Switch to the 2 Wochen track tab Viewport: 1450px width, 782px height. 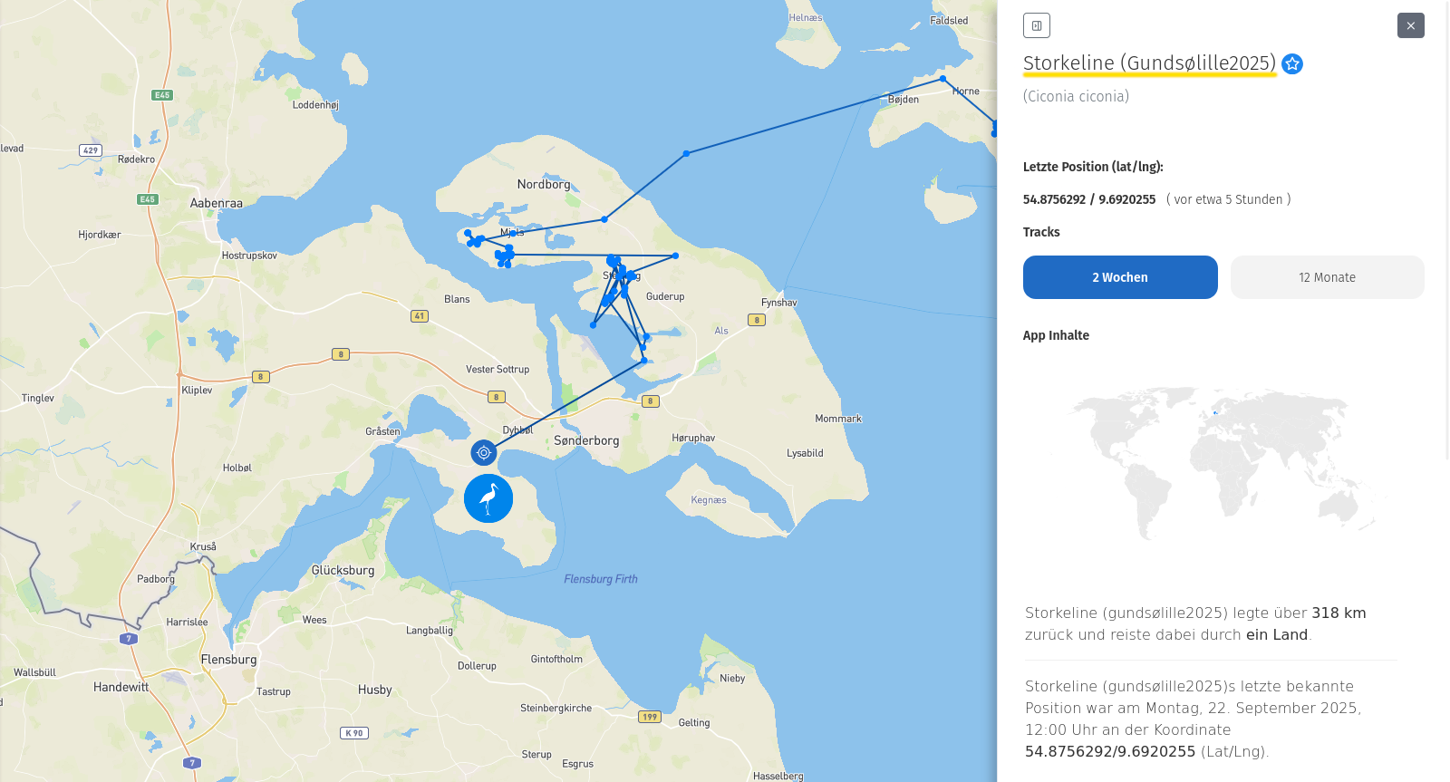click(x=1120, y=277)
